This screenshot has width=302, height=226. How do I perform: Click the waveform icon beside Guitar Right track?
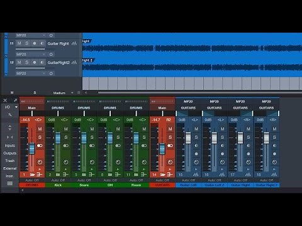click(x=74, y=43)
